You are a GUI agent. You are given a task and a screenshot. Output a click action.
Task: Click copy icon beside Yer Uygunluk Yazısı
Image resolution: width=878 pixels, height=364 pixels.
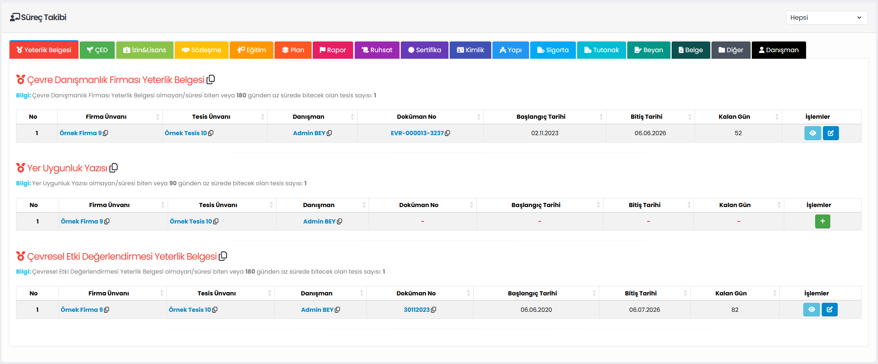(114, 168)
